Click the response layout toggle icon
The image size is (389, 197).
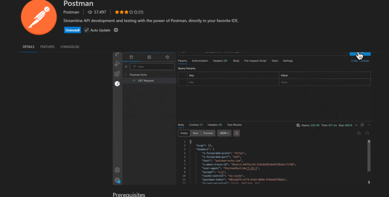click(x=362, y=125)
